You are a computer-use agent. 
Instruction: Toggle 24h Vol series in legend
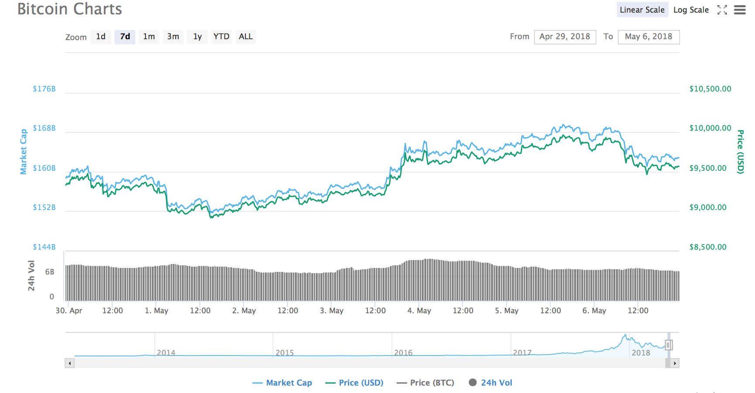[x=490, y=383]
